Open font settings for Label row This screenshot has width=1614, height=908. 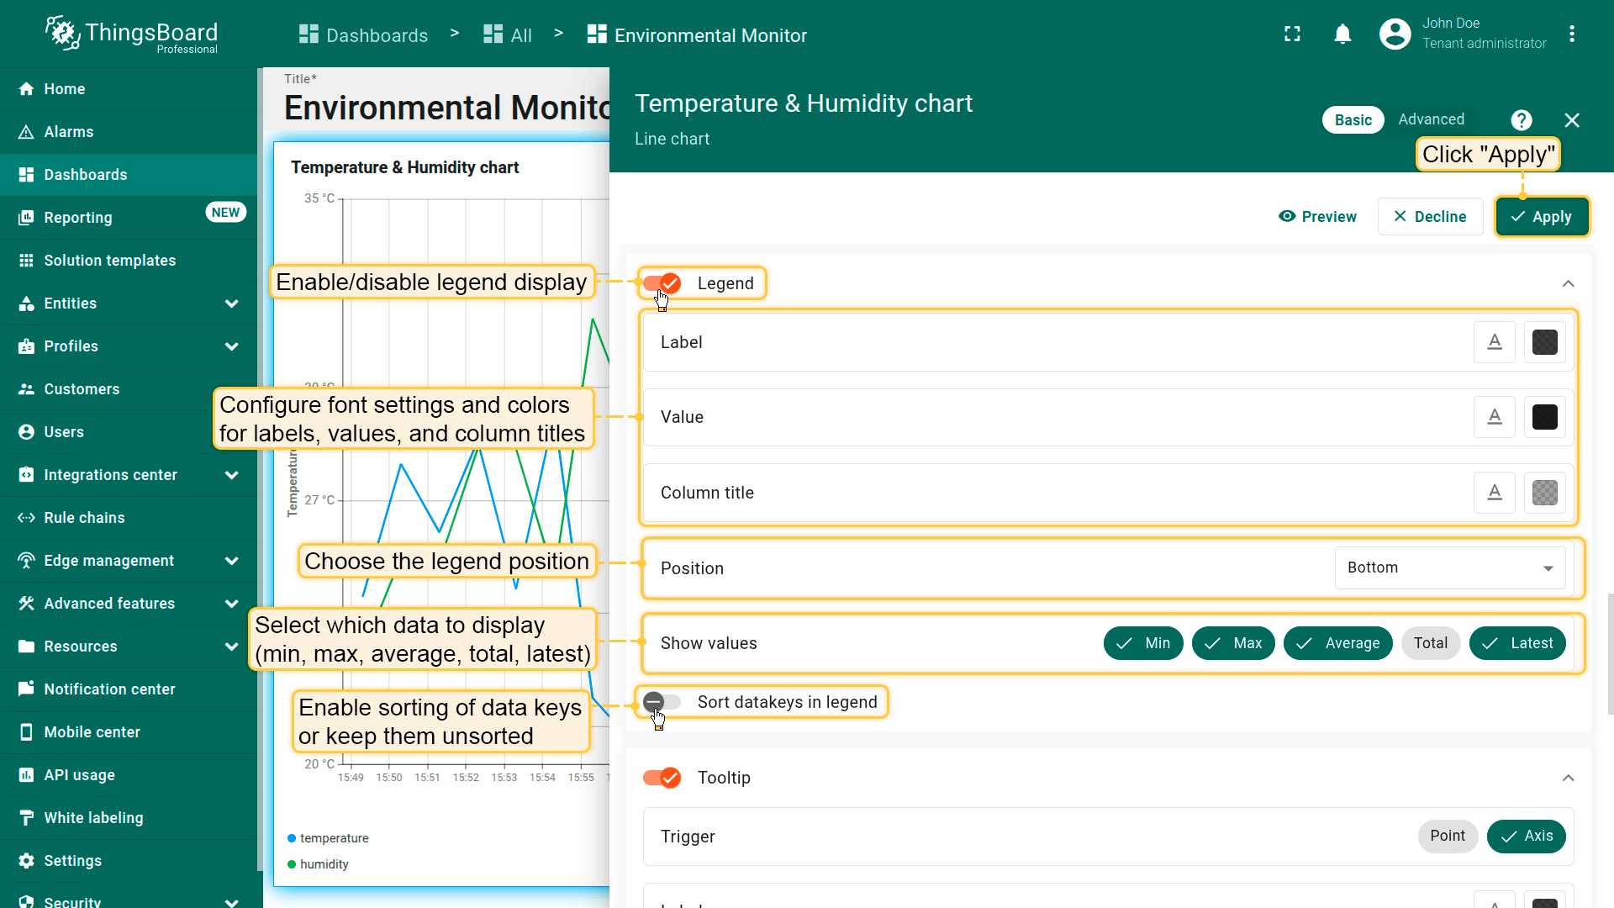click(1494, 342)
